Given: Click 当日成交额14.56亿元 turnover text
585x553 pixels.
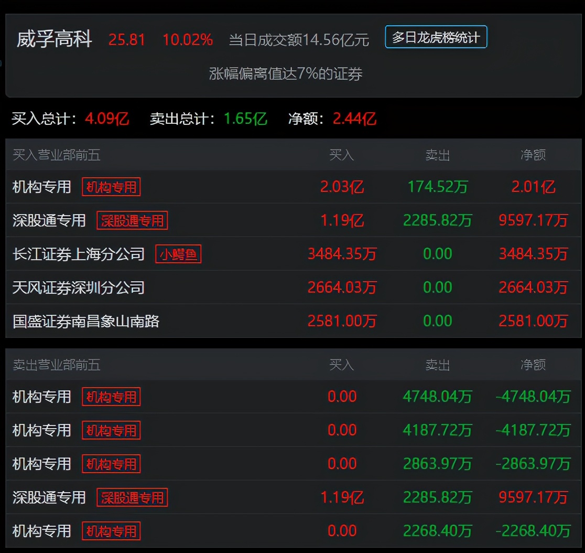Looking at the screenshot, I should 299,40.
